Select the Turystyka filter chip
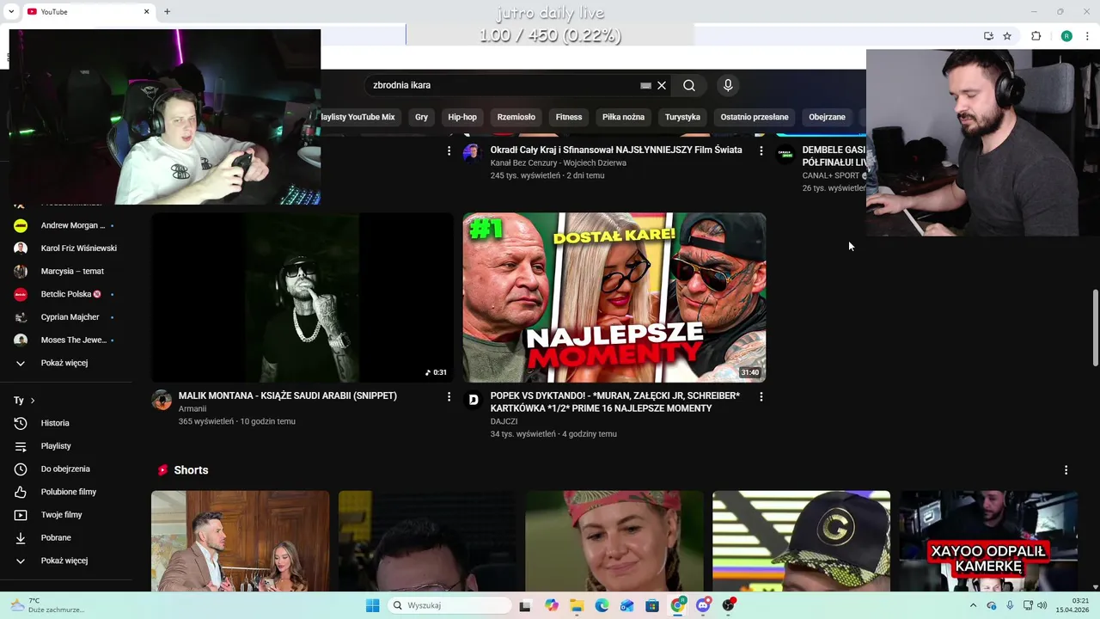The height and width of the screenshot is (619, 1100). (x=682, y=117)
